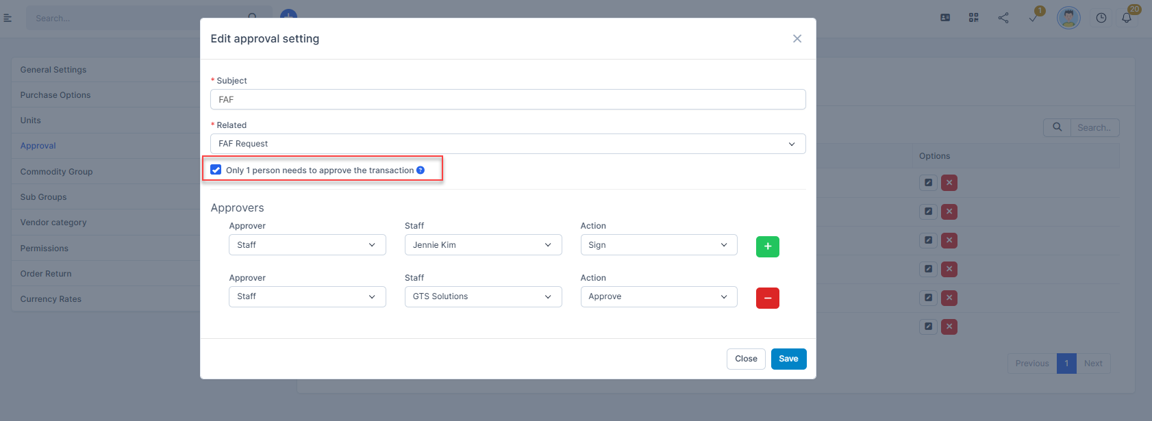This screenshot has width=1152, height=421.
Task: Open the clock timer icon
Action: coord(1101,18)
